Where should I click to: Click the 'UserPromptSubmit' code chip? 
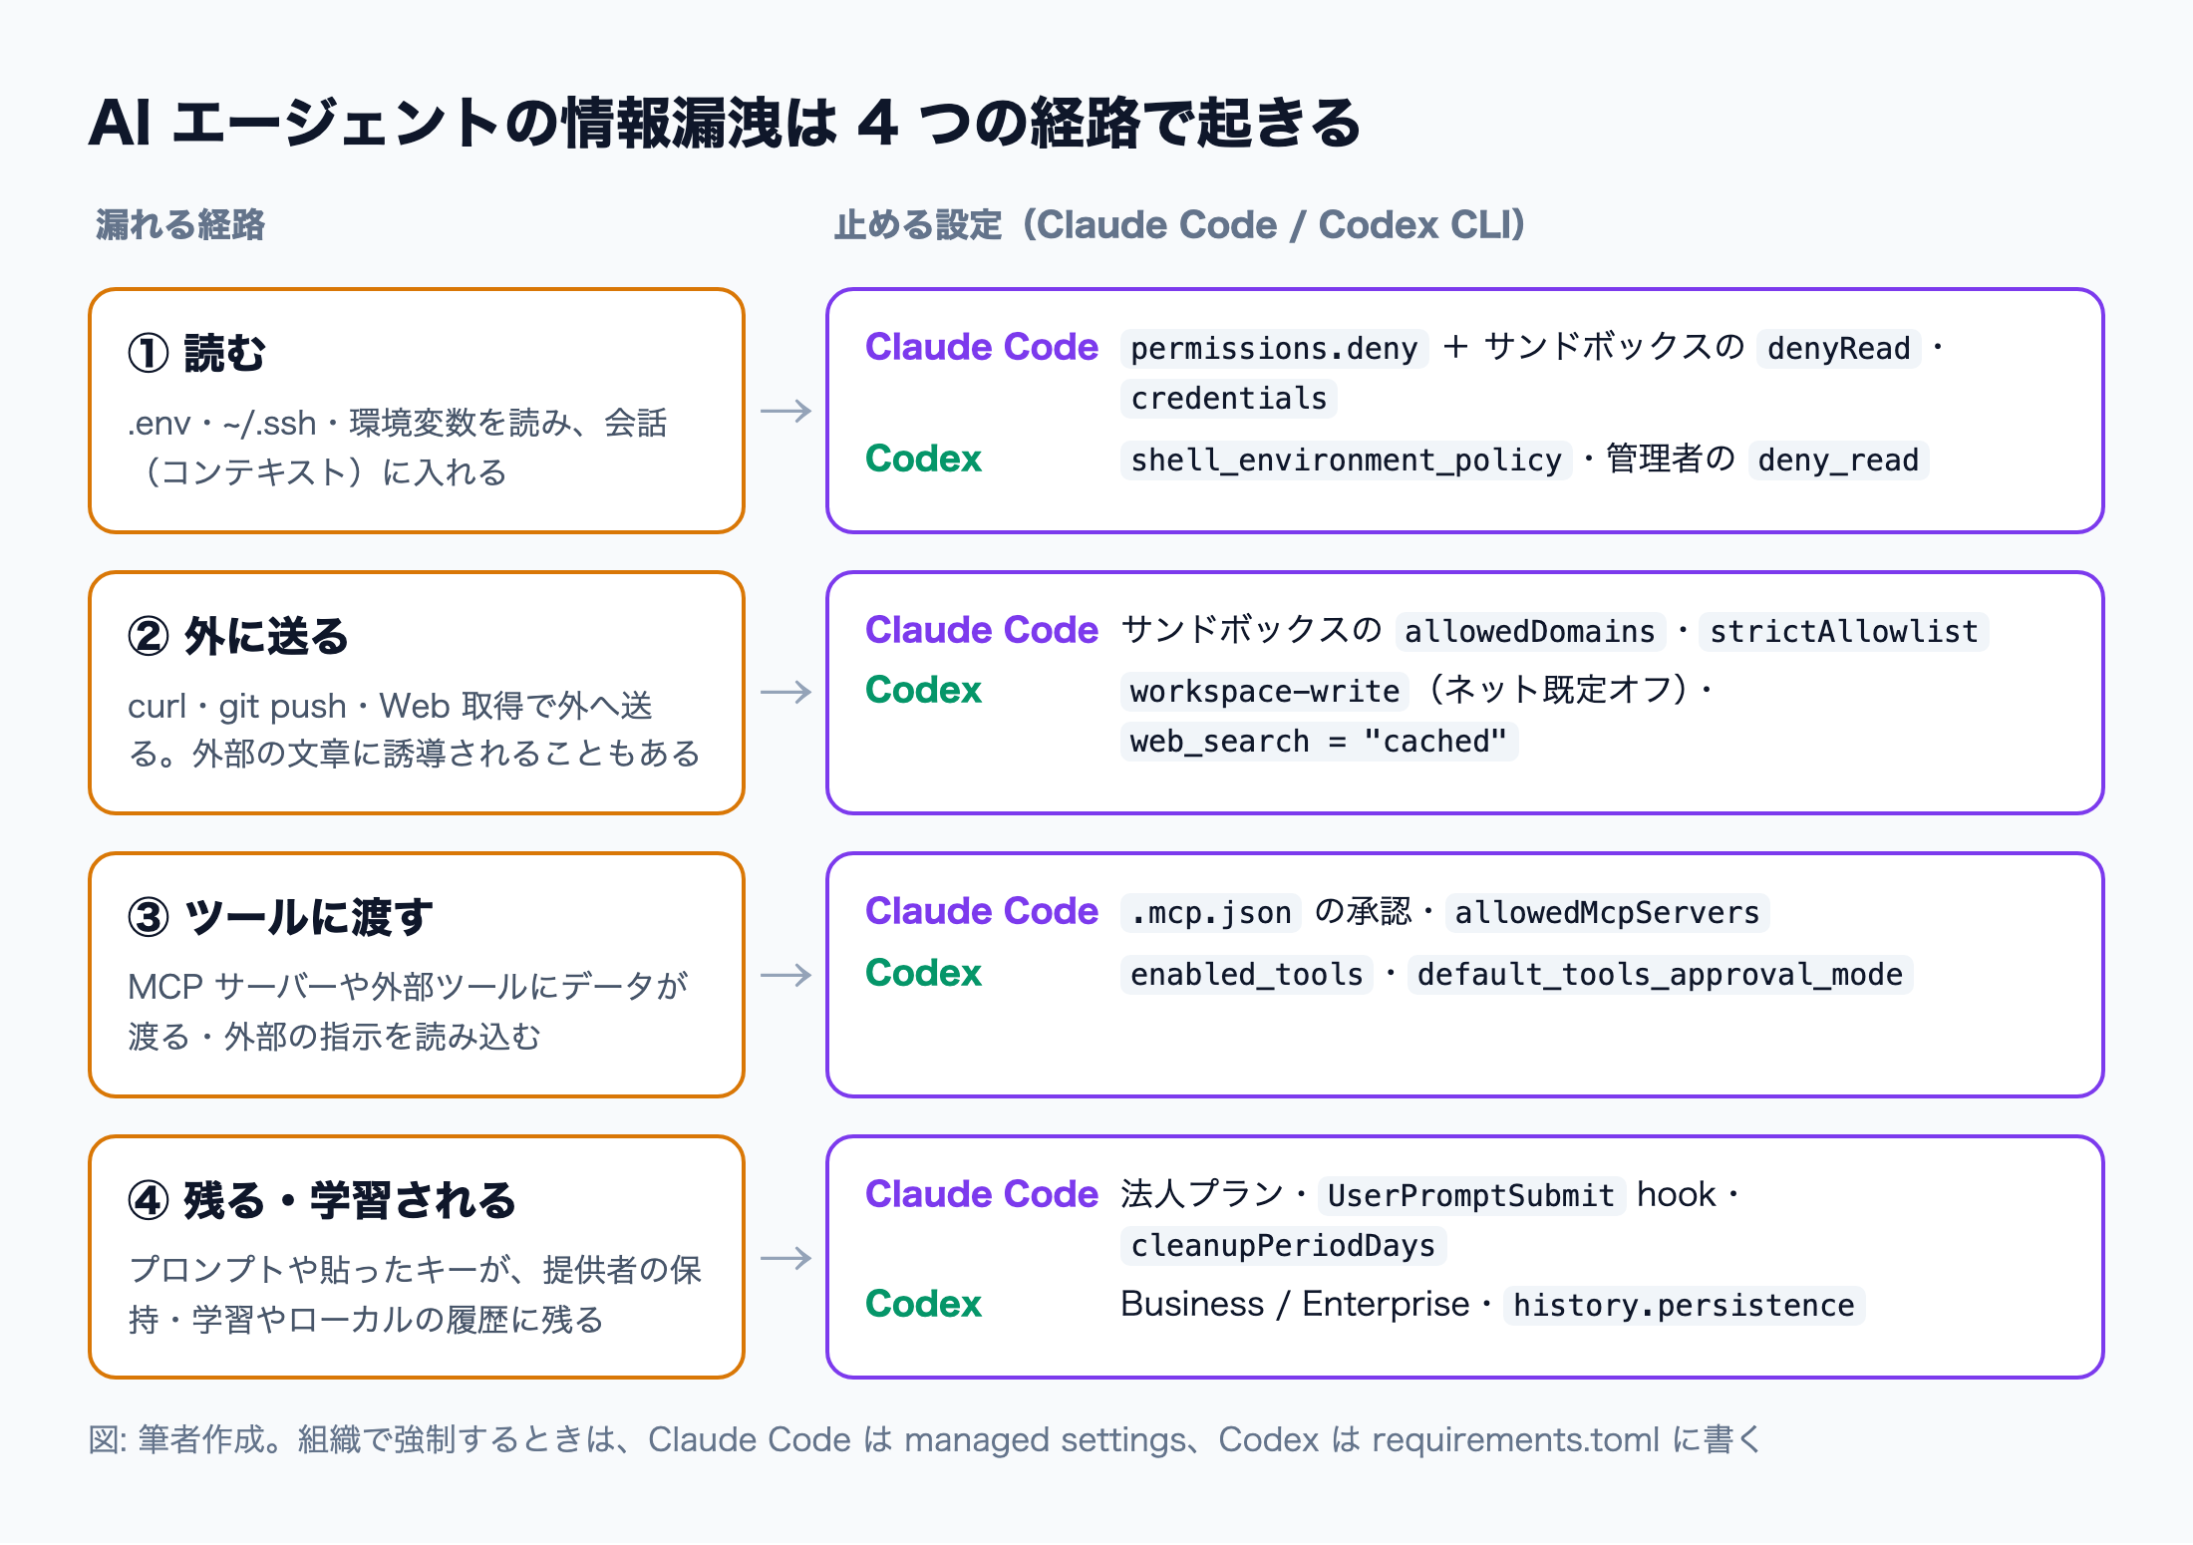[x=1471, y=1196]
